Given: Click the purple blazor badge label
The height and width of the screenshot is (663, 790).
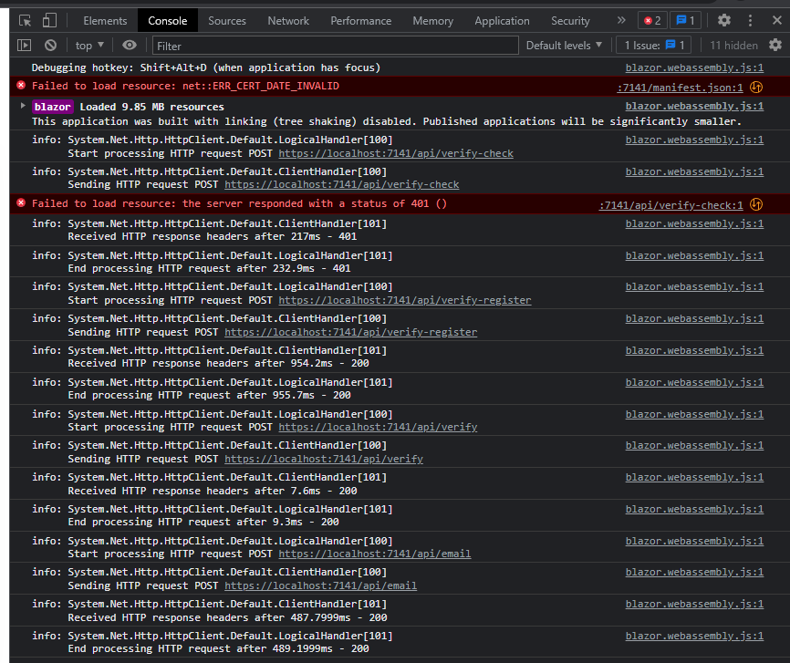Looking at the screenshot, I should 52,107.
